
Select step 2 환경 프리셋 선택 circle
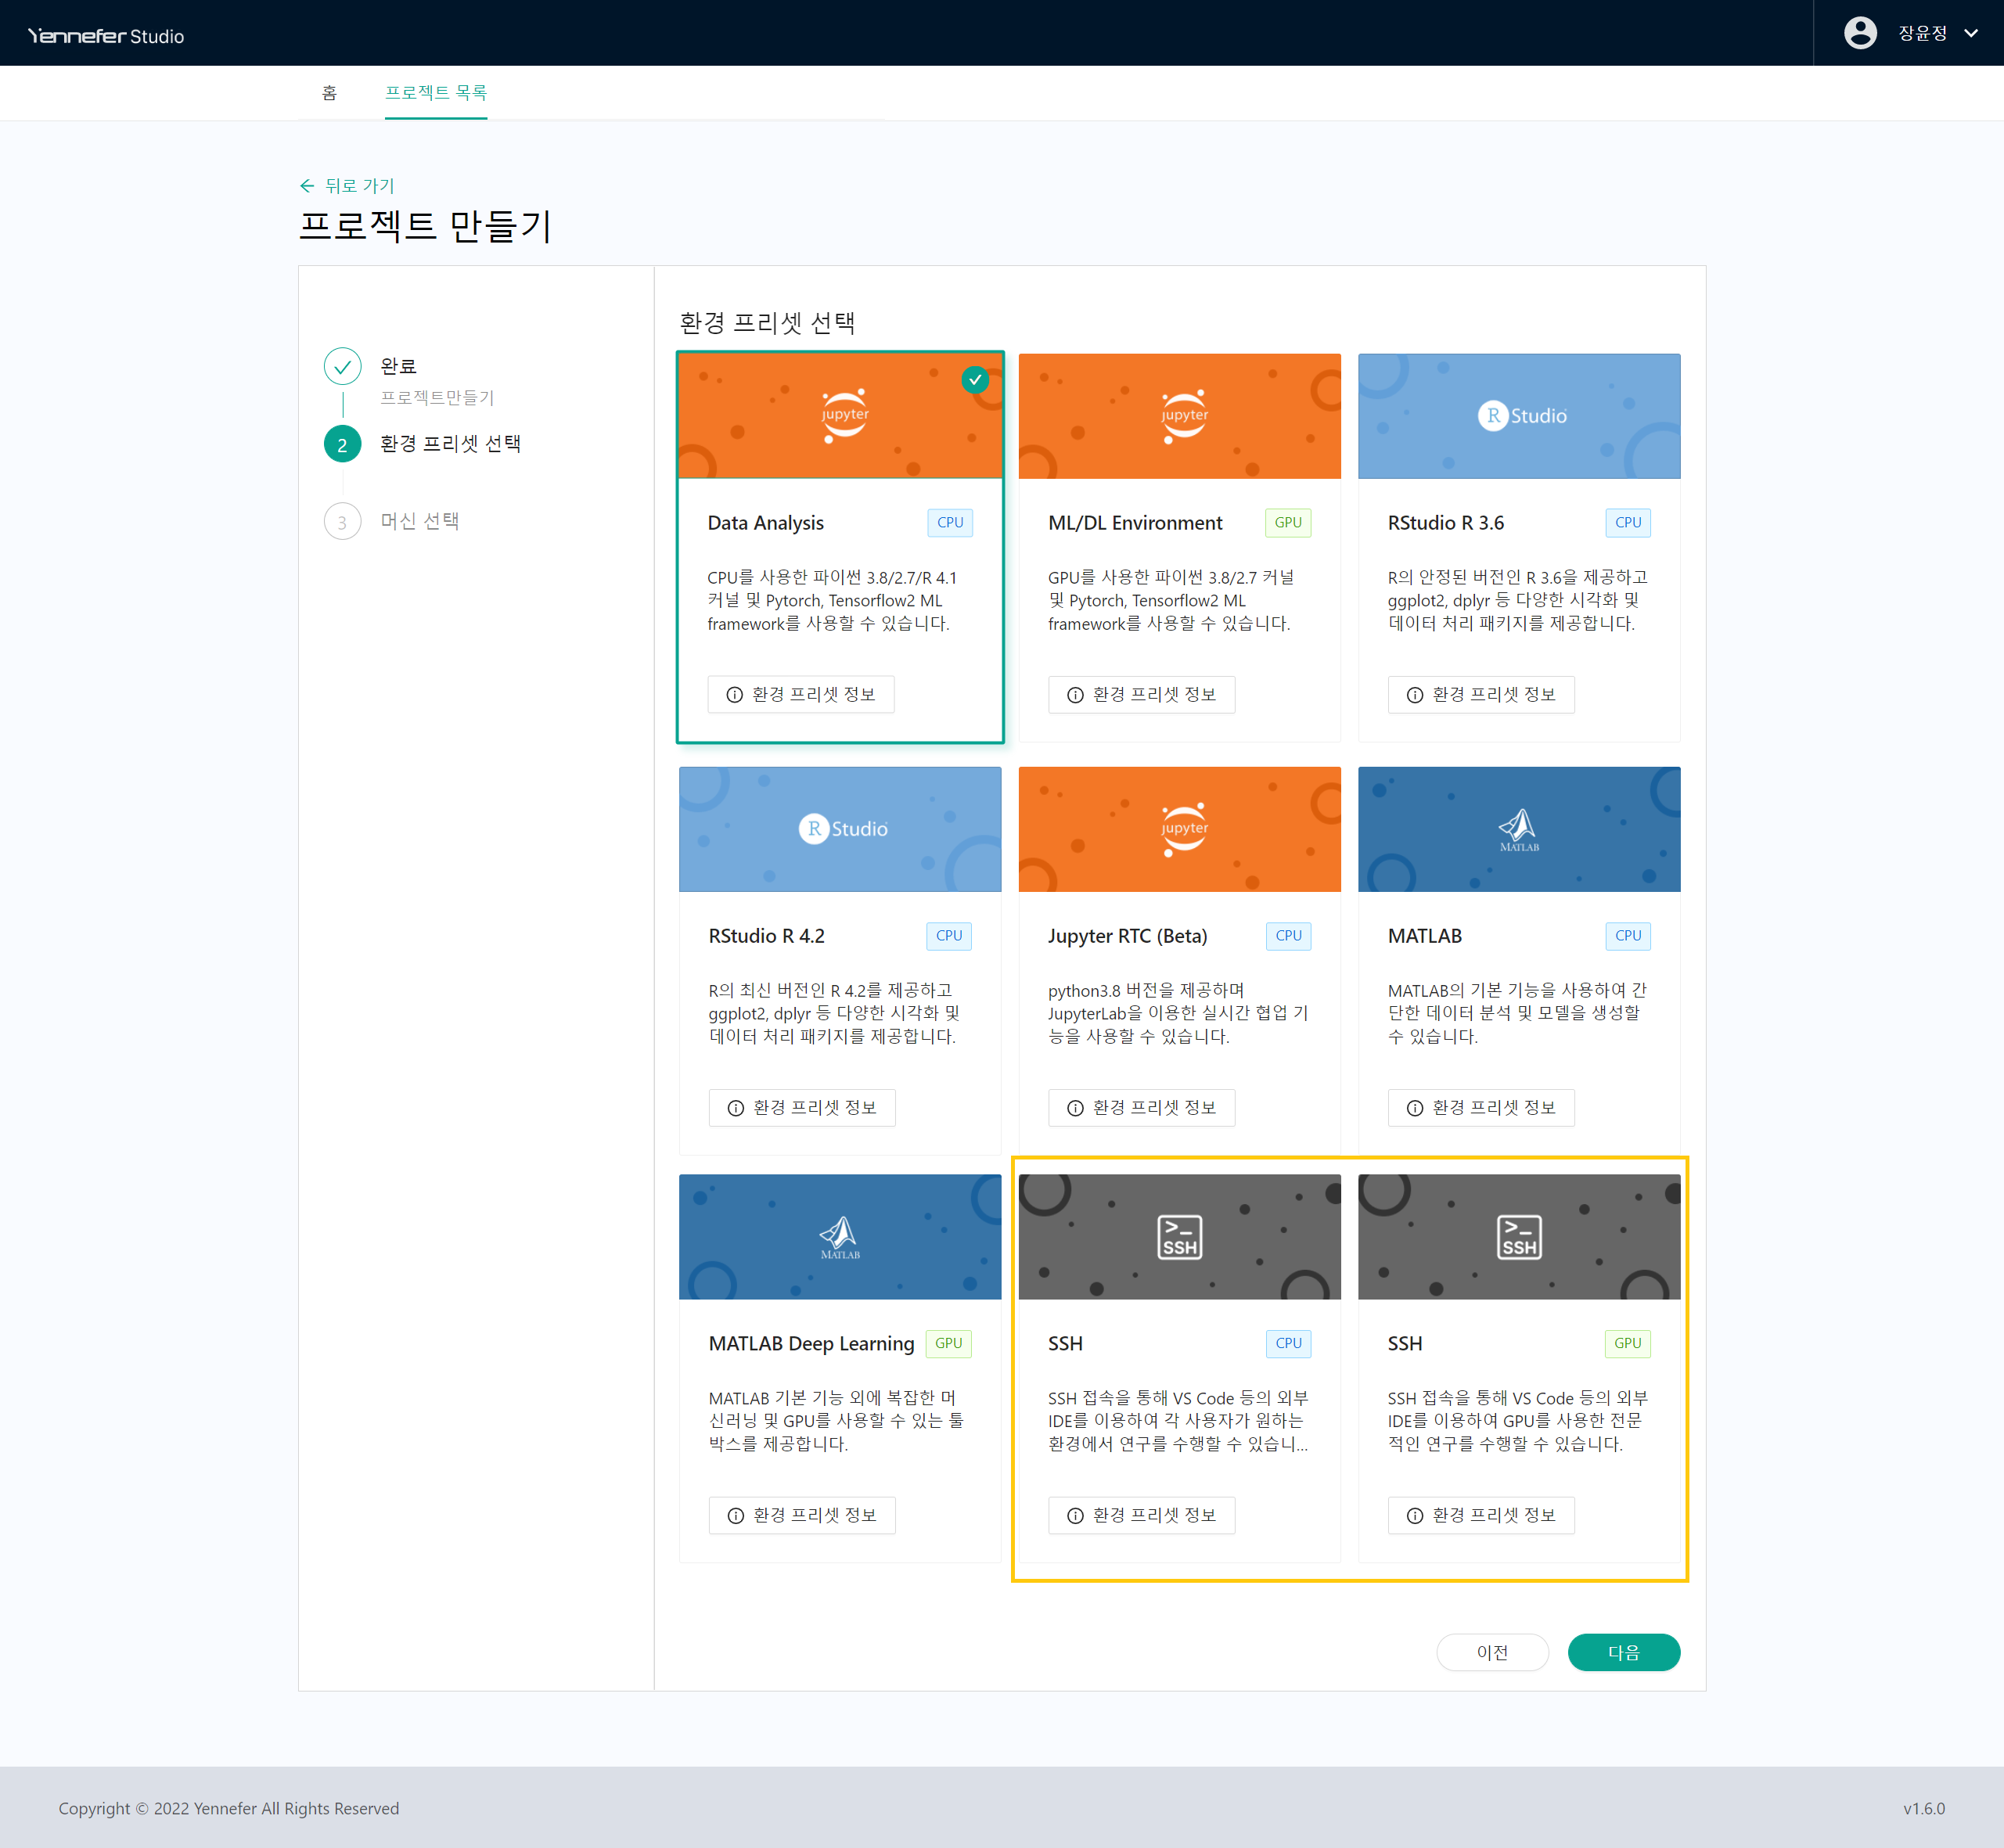point(342,445)
